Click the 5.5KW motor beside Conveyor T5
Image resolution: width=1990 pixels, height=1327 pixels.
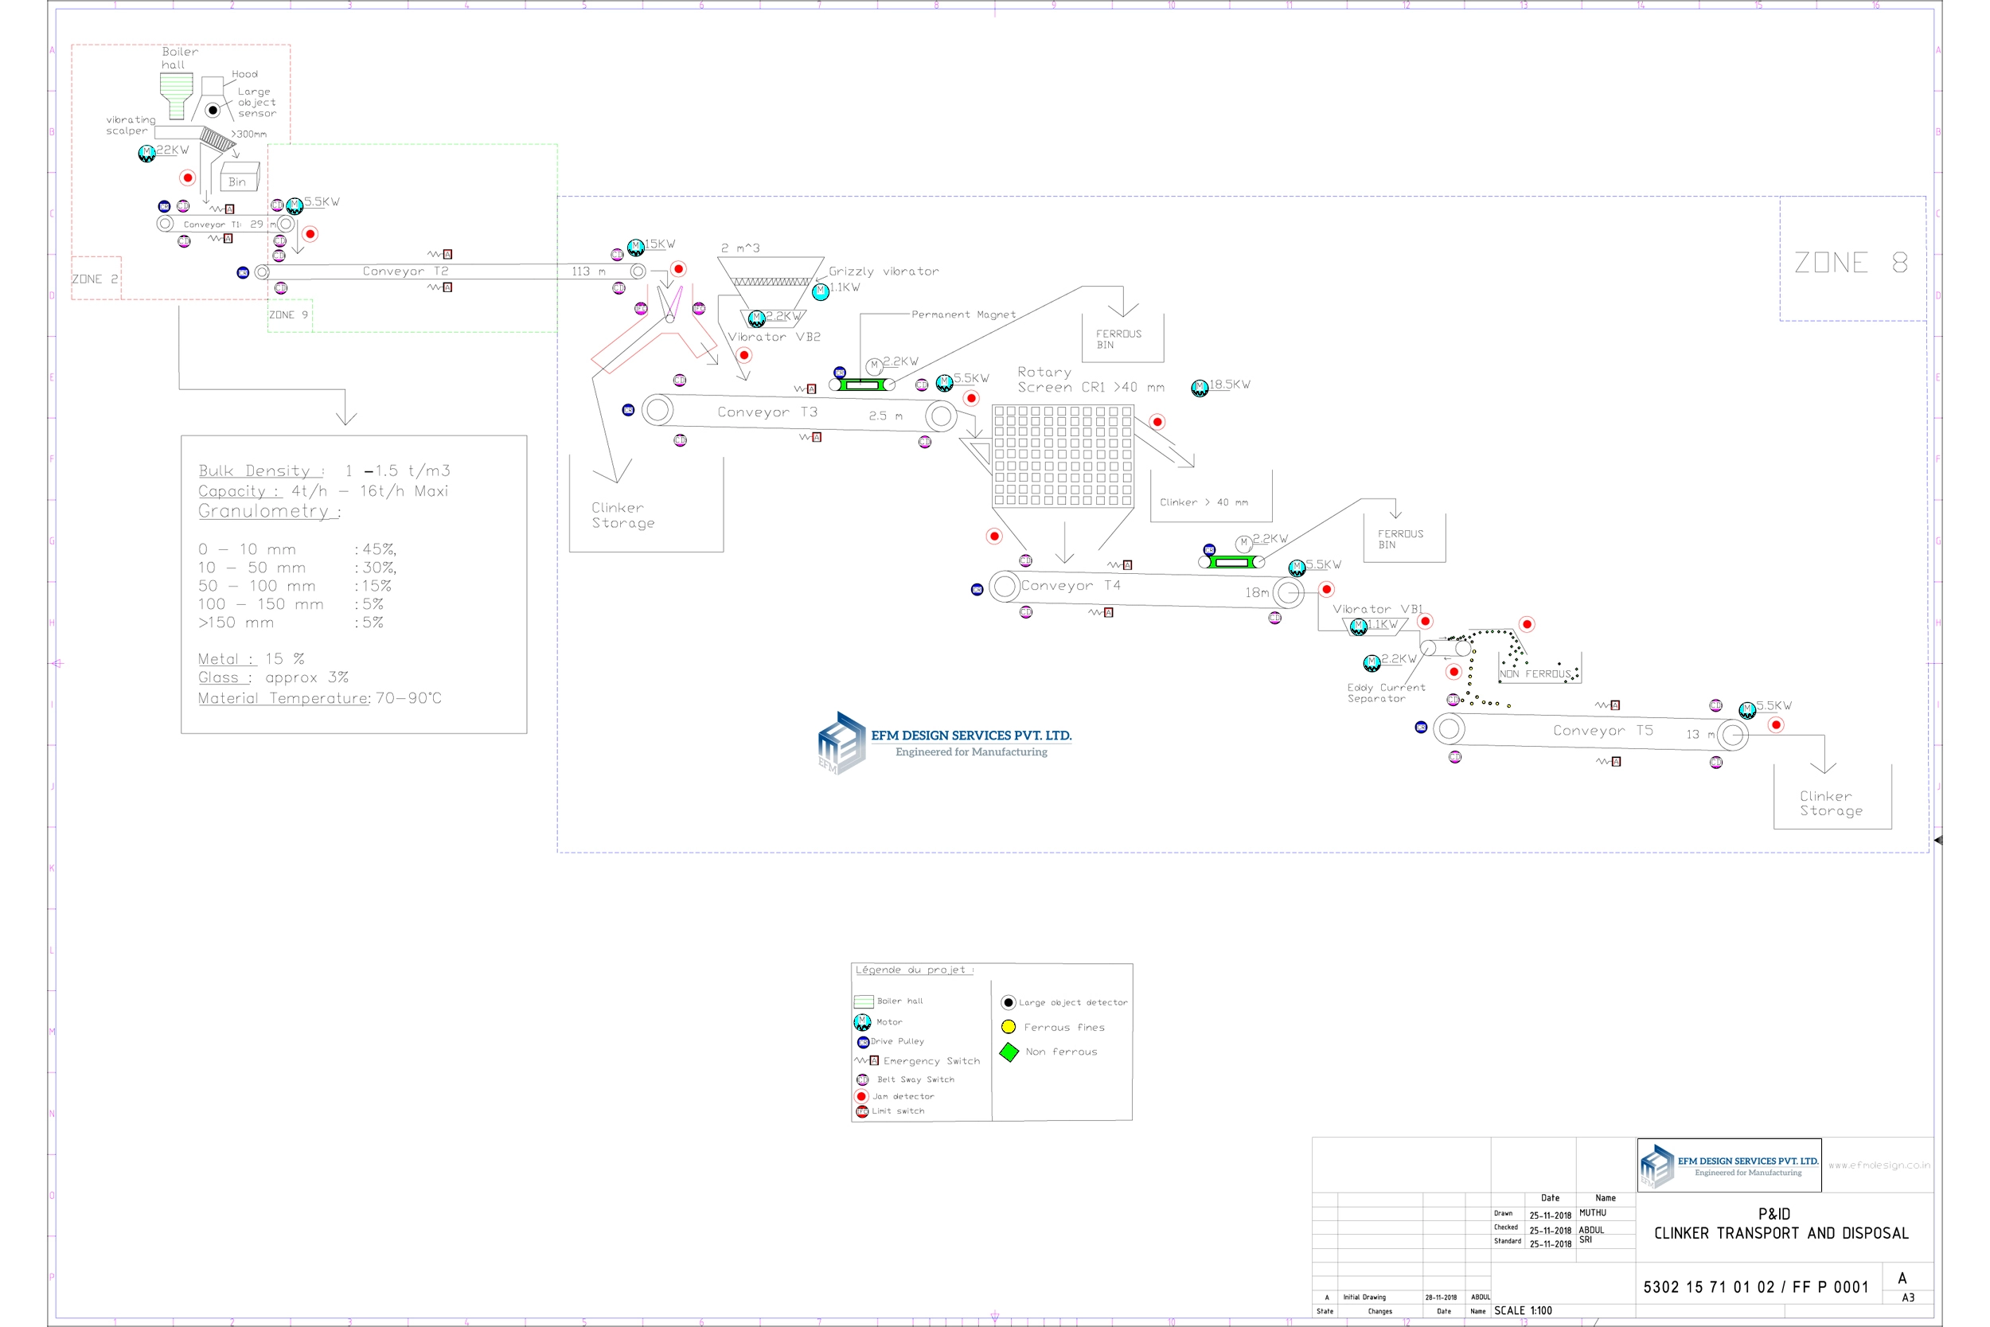(1746, 710)
